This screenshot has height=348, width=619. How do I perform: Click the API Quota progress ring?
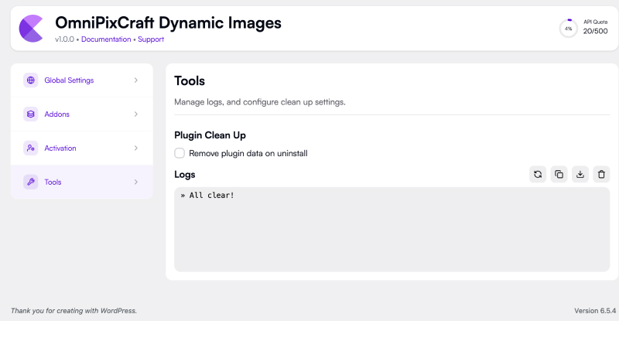[569, 29]
